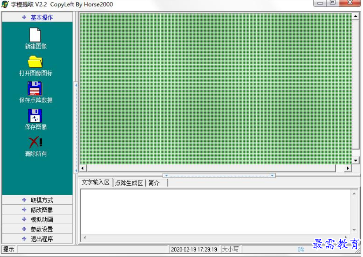Click the 新建图像 new image icon

(35, 35)
